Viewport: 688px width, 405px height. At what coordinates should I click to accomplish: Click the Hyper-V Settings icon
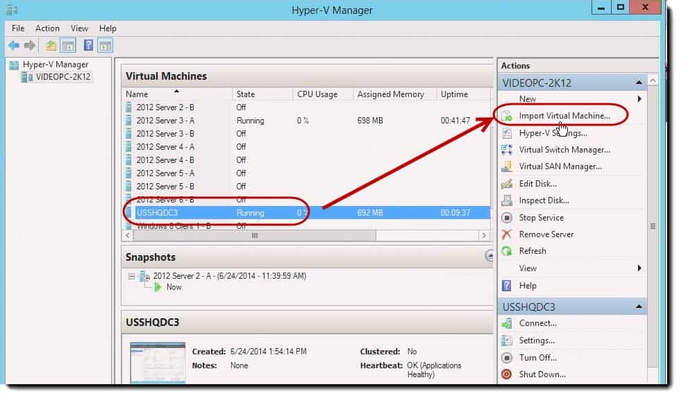point(507,133)
